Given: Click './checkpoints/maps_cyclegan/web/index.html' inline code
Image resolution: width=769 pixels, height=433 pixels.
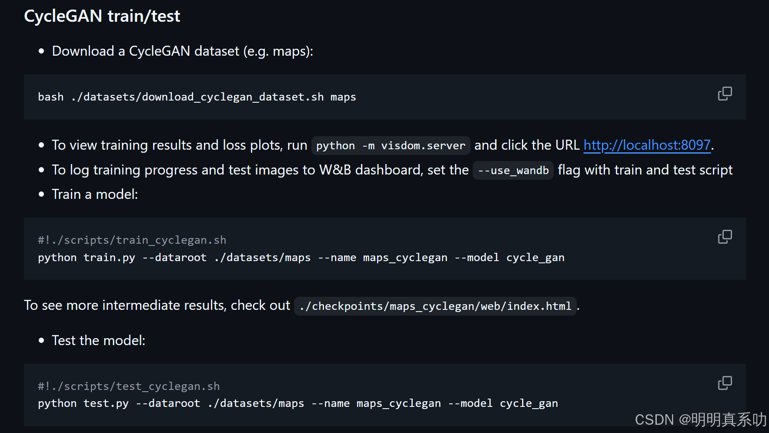Looking at the screenshot, I should click(x=435, y=306).
